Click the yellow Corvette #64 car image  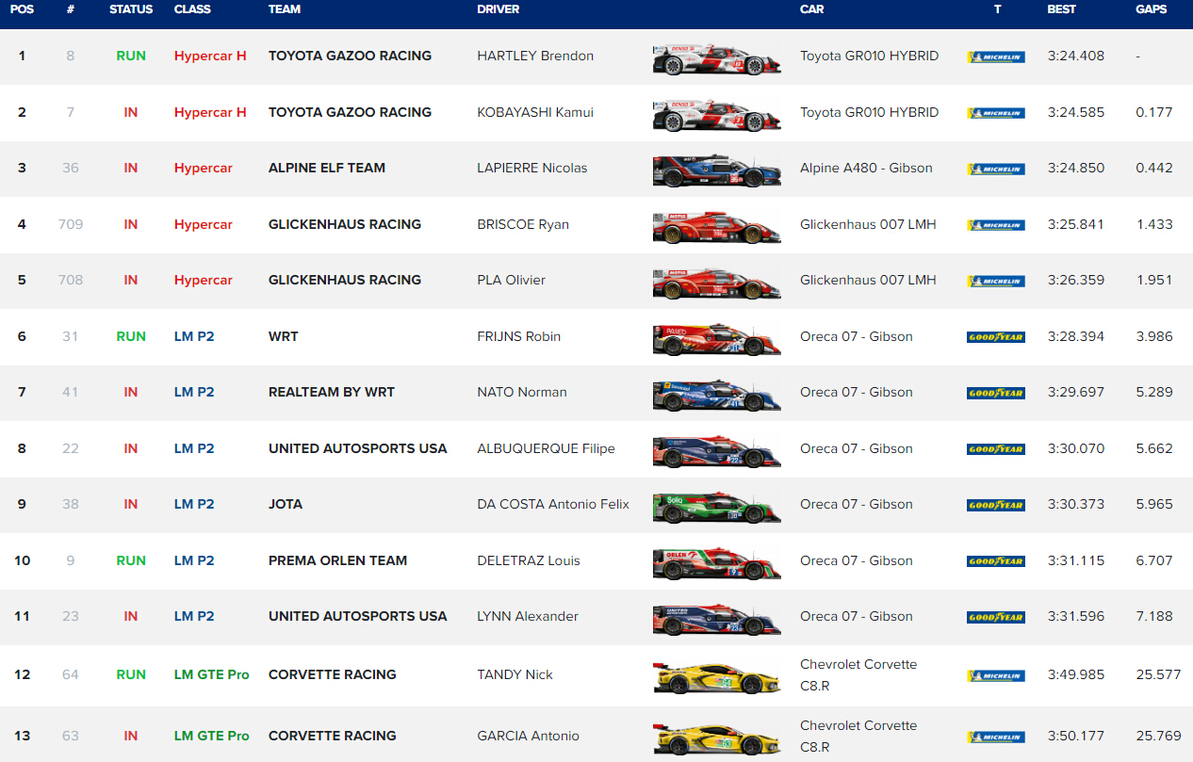coord(716,676)
